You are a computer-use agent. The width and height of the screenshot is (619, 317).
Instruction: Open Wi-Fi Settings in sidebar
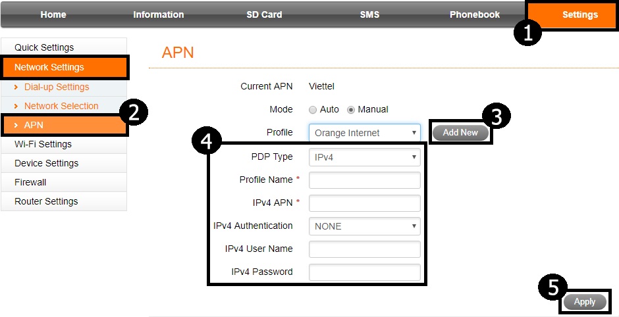point(43,144)
